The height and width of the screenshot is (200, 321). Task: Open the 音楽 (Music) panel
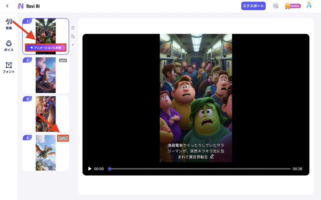[x=9, y=24]
